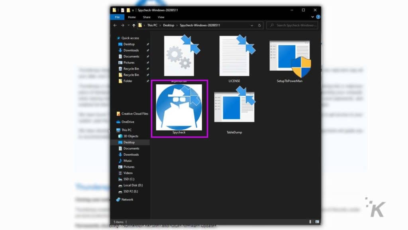Click the Up one level arrow
Viewport: 408px width, 230px height.
coord(134,25)
